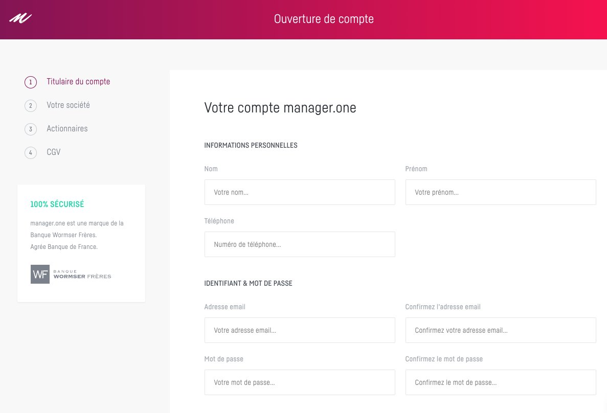
Task: Click the Ouverture de compte header title
Action: click(324, 19)
